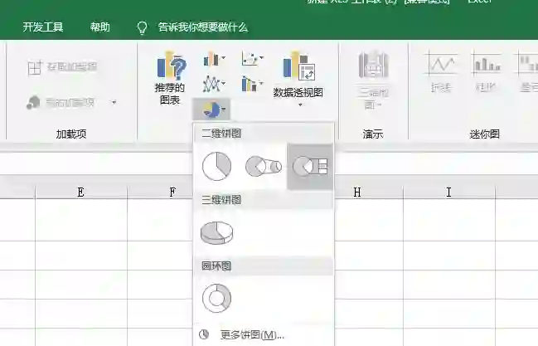The image size is (538, 346).
Task: Click the get add-ins button
Action: tap(62, 67)
